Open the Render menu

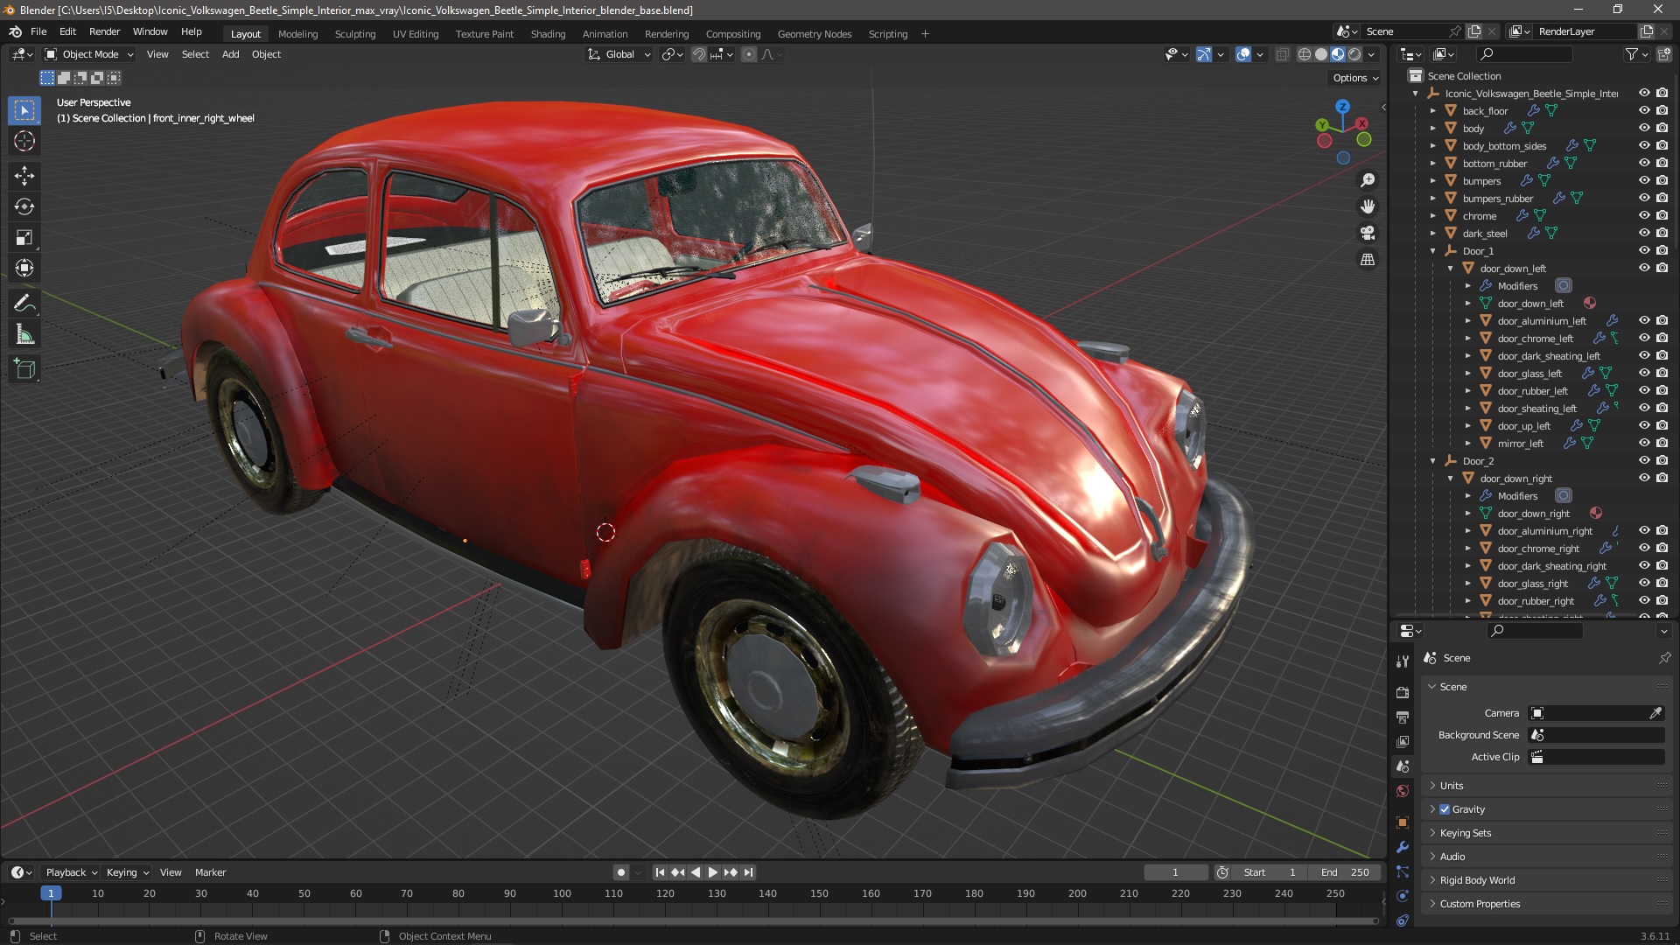click(104, 31)
